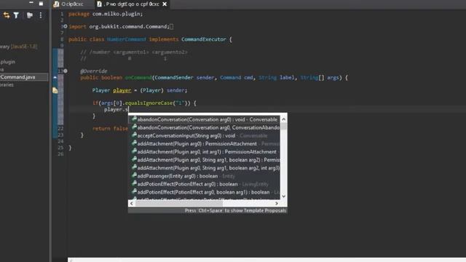
Task: Click the proposal list scroll-right arrow
Action: [x=277, y=204]
